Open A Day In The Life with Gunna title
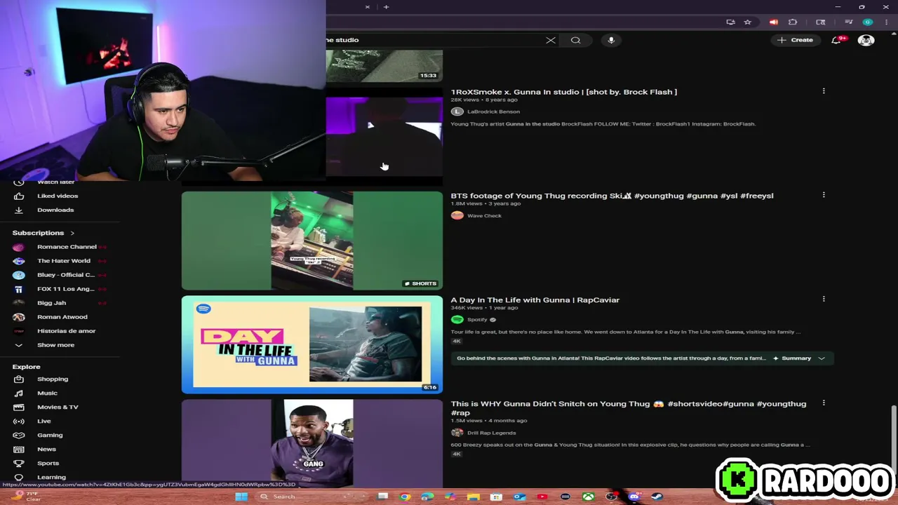Screen dimensions: 898x505 point(535,300)
